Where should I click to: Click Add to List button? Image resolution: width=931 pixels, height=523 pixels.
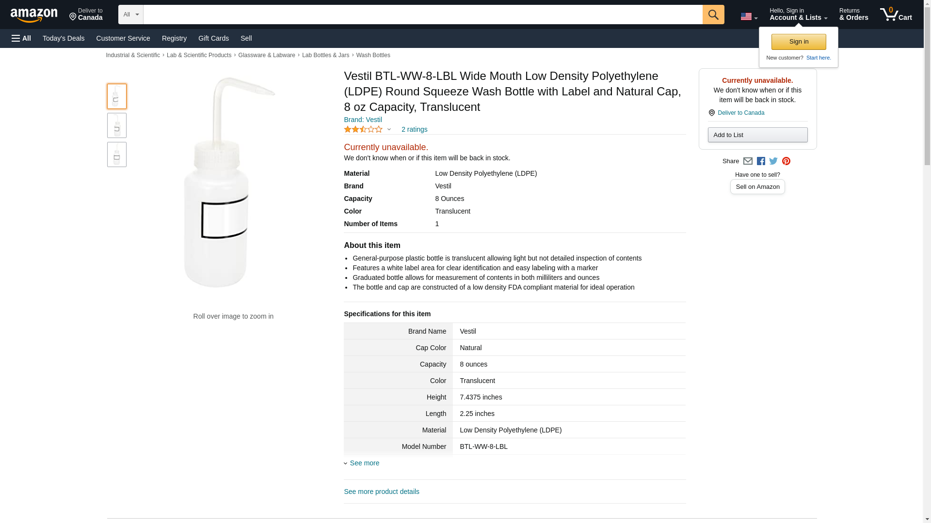tap(757, 135)
